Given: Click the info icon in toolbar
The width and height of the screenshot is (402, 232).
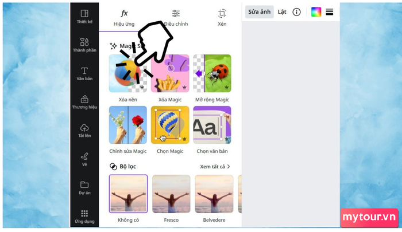Looking at the screenshot, I should click(x=296, y=12).
